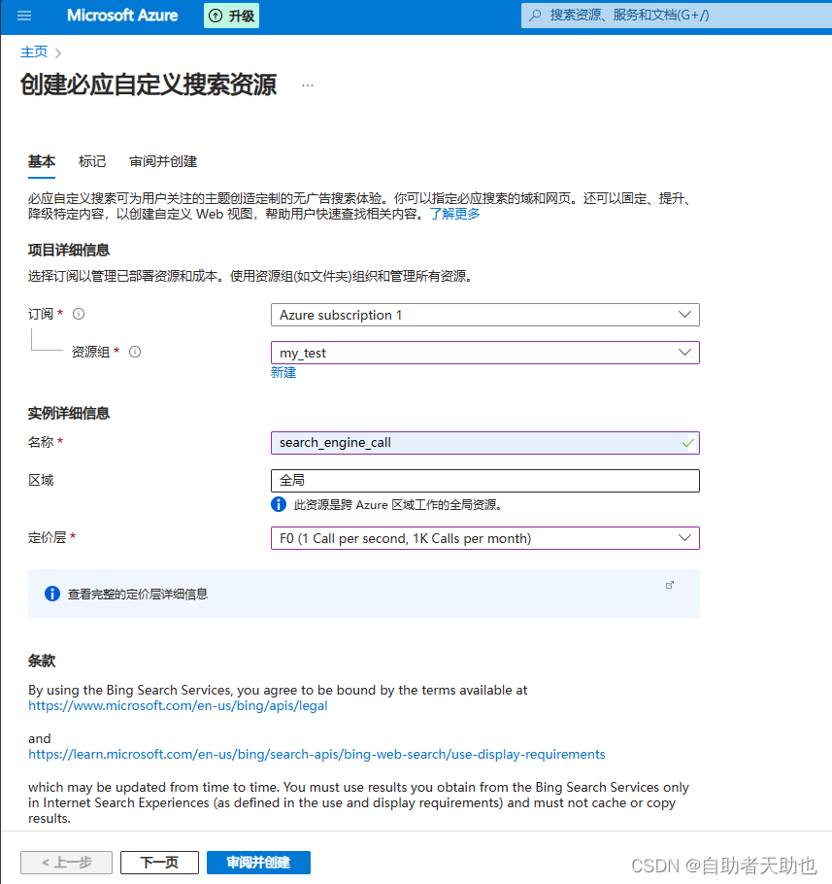Click the 下一页 next button

pyautogui.click(x=159, y=862)
